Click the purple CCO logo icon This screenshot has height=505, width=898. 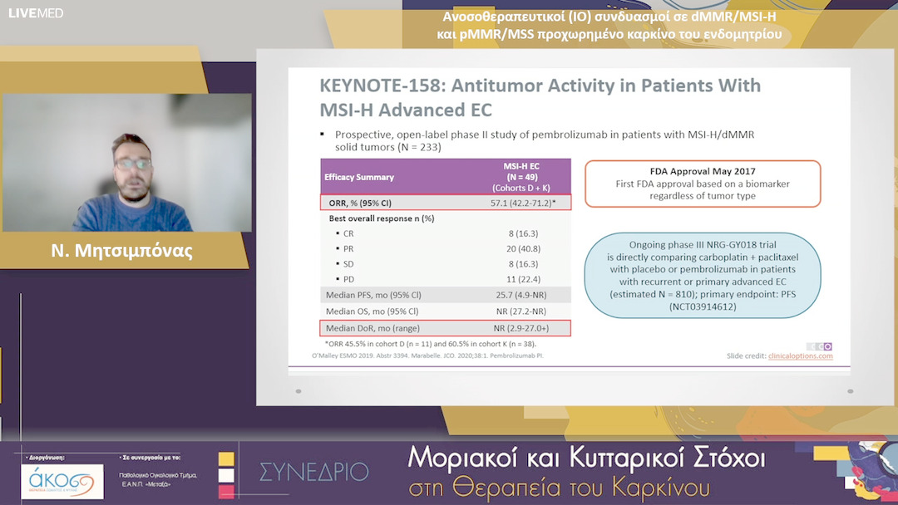pos(827,346)
